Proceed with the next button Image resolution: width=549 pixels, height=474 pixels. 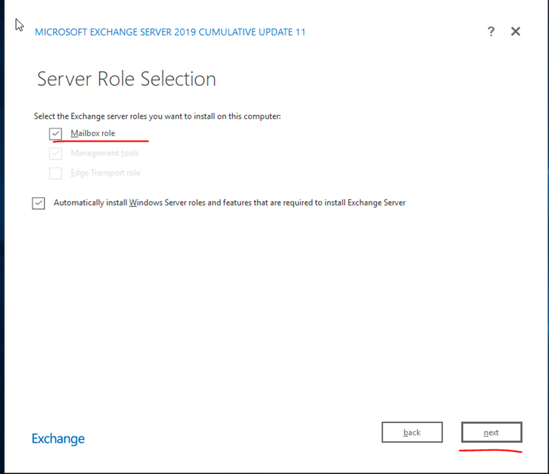coord(491,432)
